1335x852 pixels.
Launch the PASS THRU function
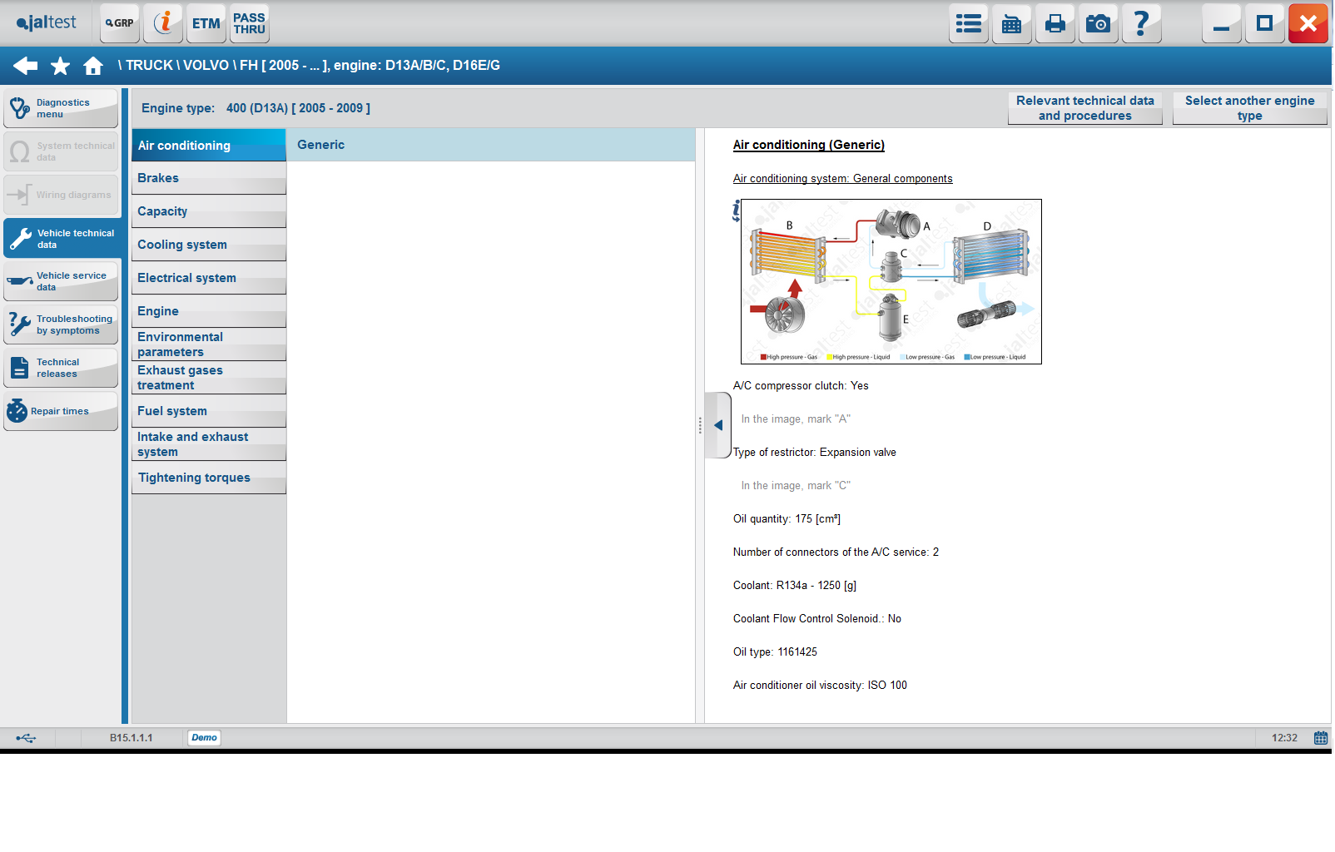pos(249,23)
